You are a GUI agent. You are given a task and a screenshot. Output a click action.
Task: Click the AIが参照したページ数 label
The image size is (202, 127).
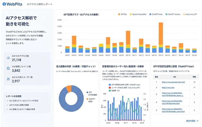coord(21,66)
